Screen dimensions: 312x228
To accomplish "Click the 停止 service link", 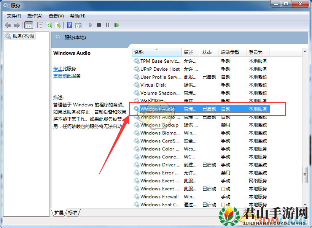I will click(x=58, y=69).
